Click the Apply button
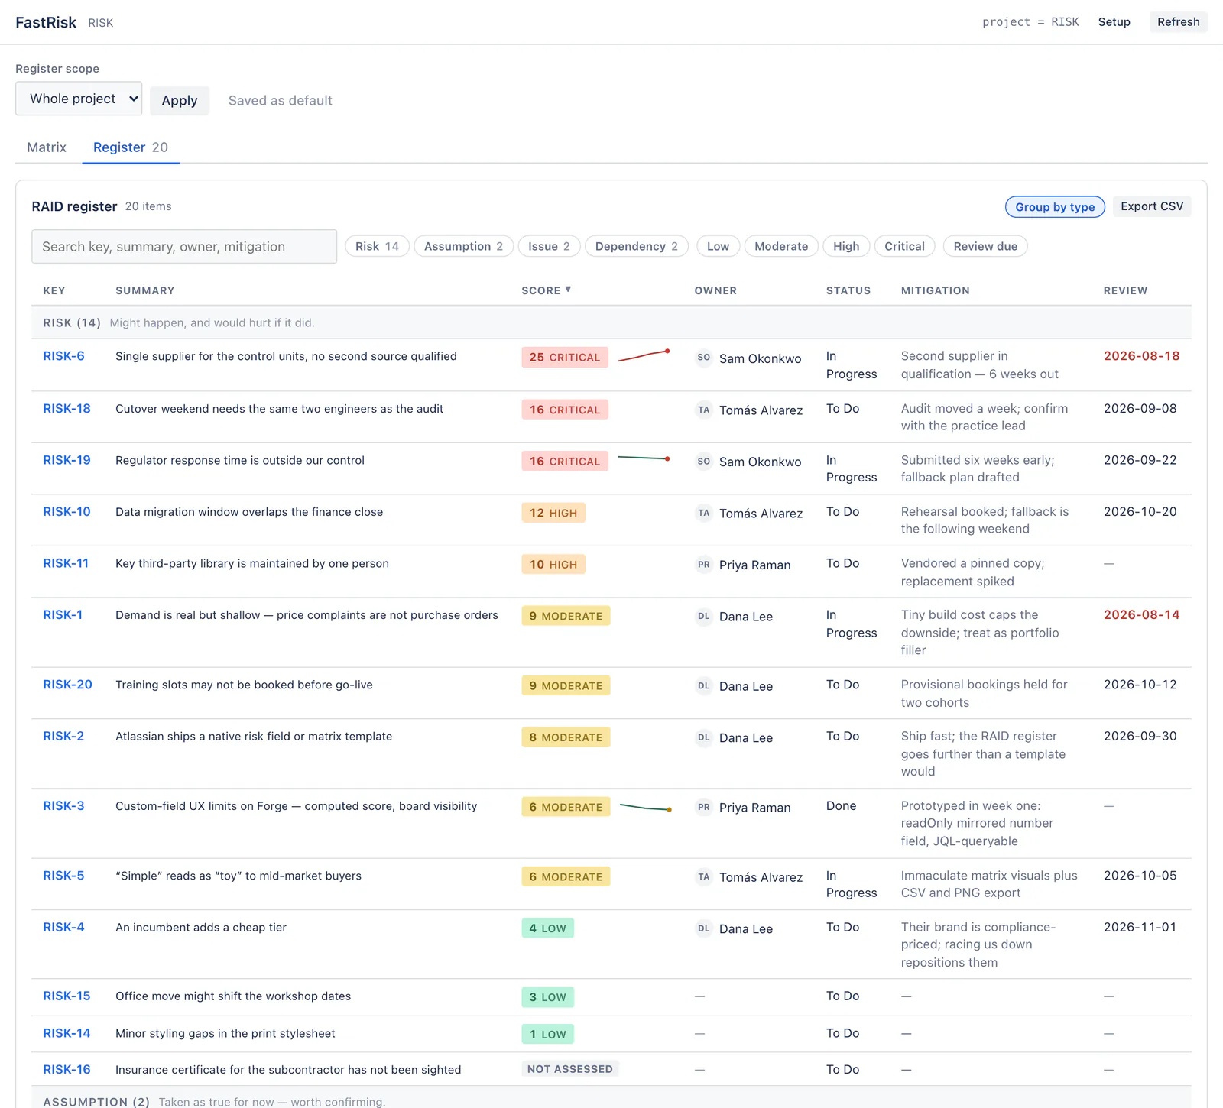 click(180, 100)
